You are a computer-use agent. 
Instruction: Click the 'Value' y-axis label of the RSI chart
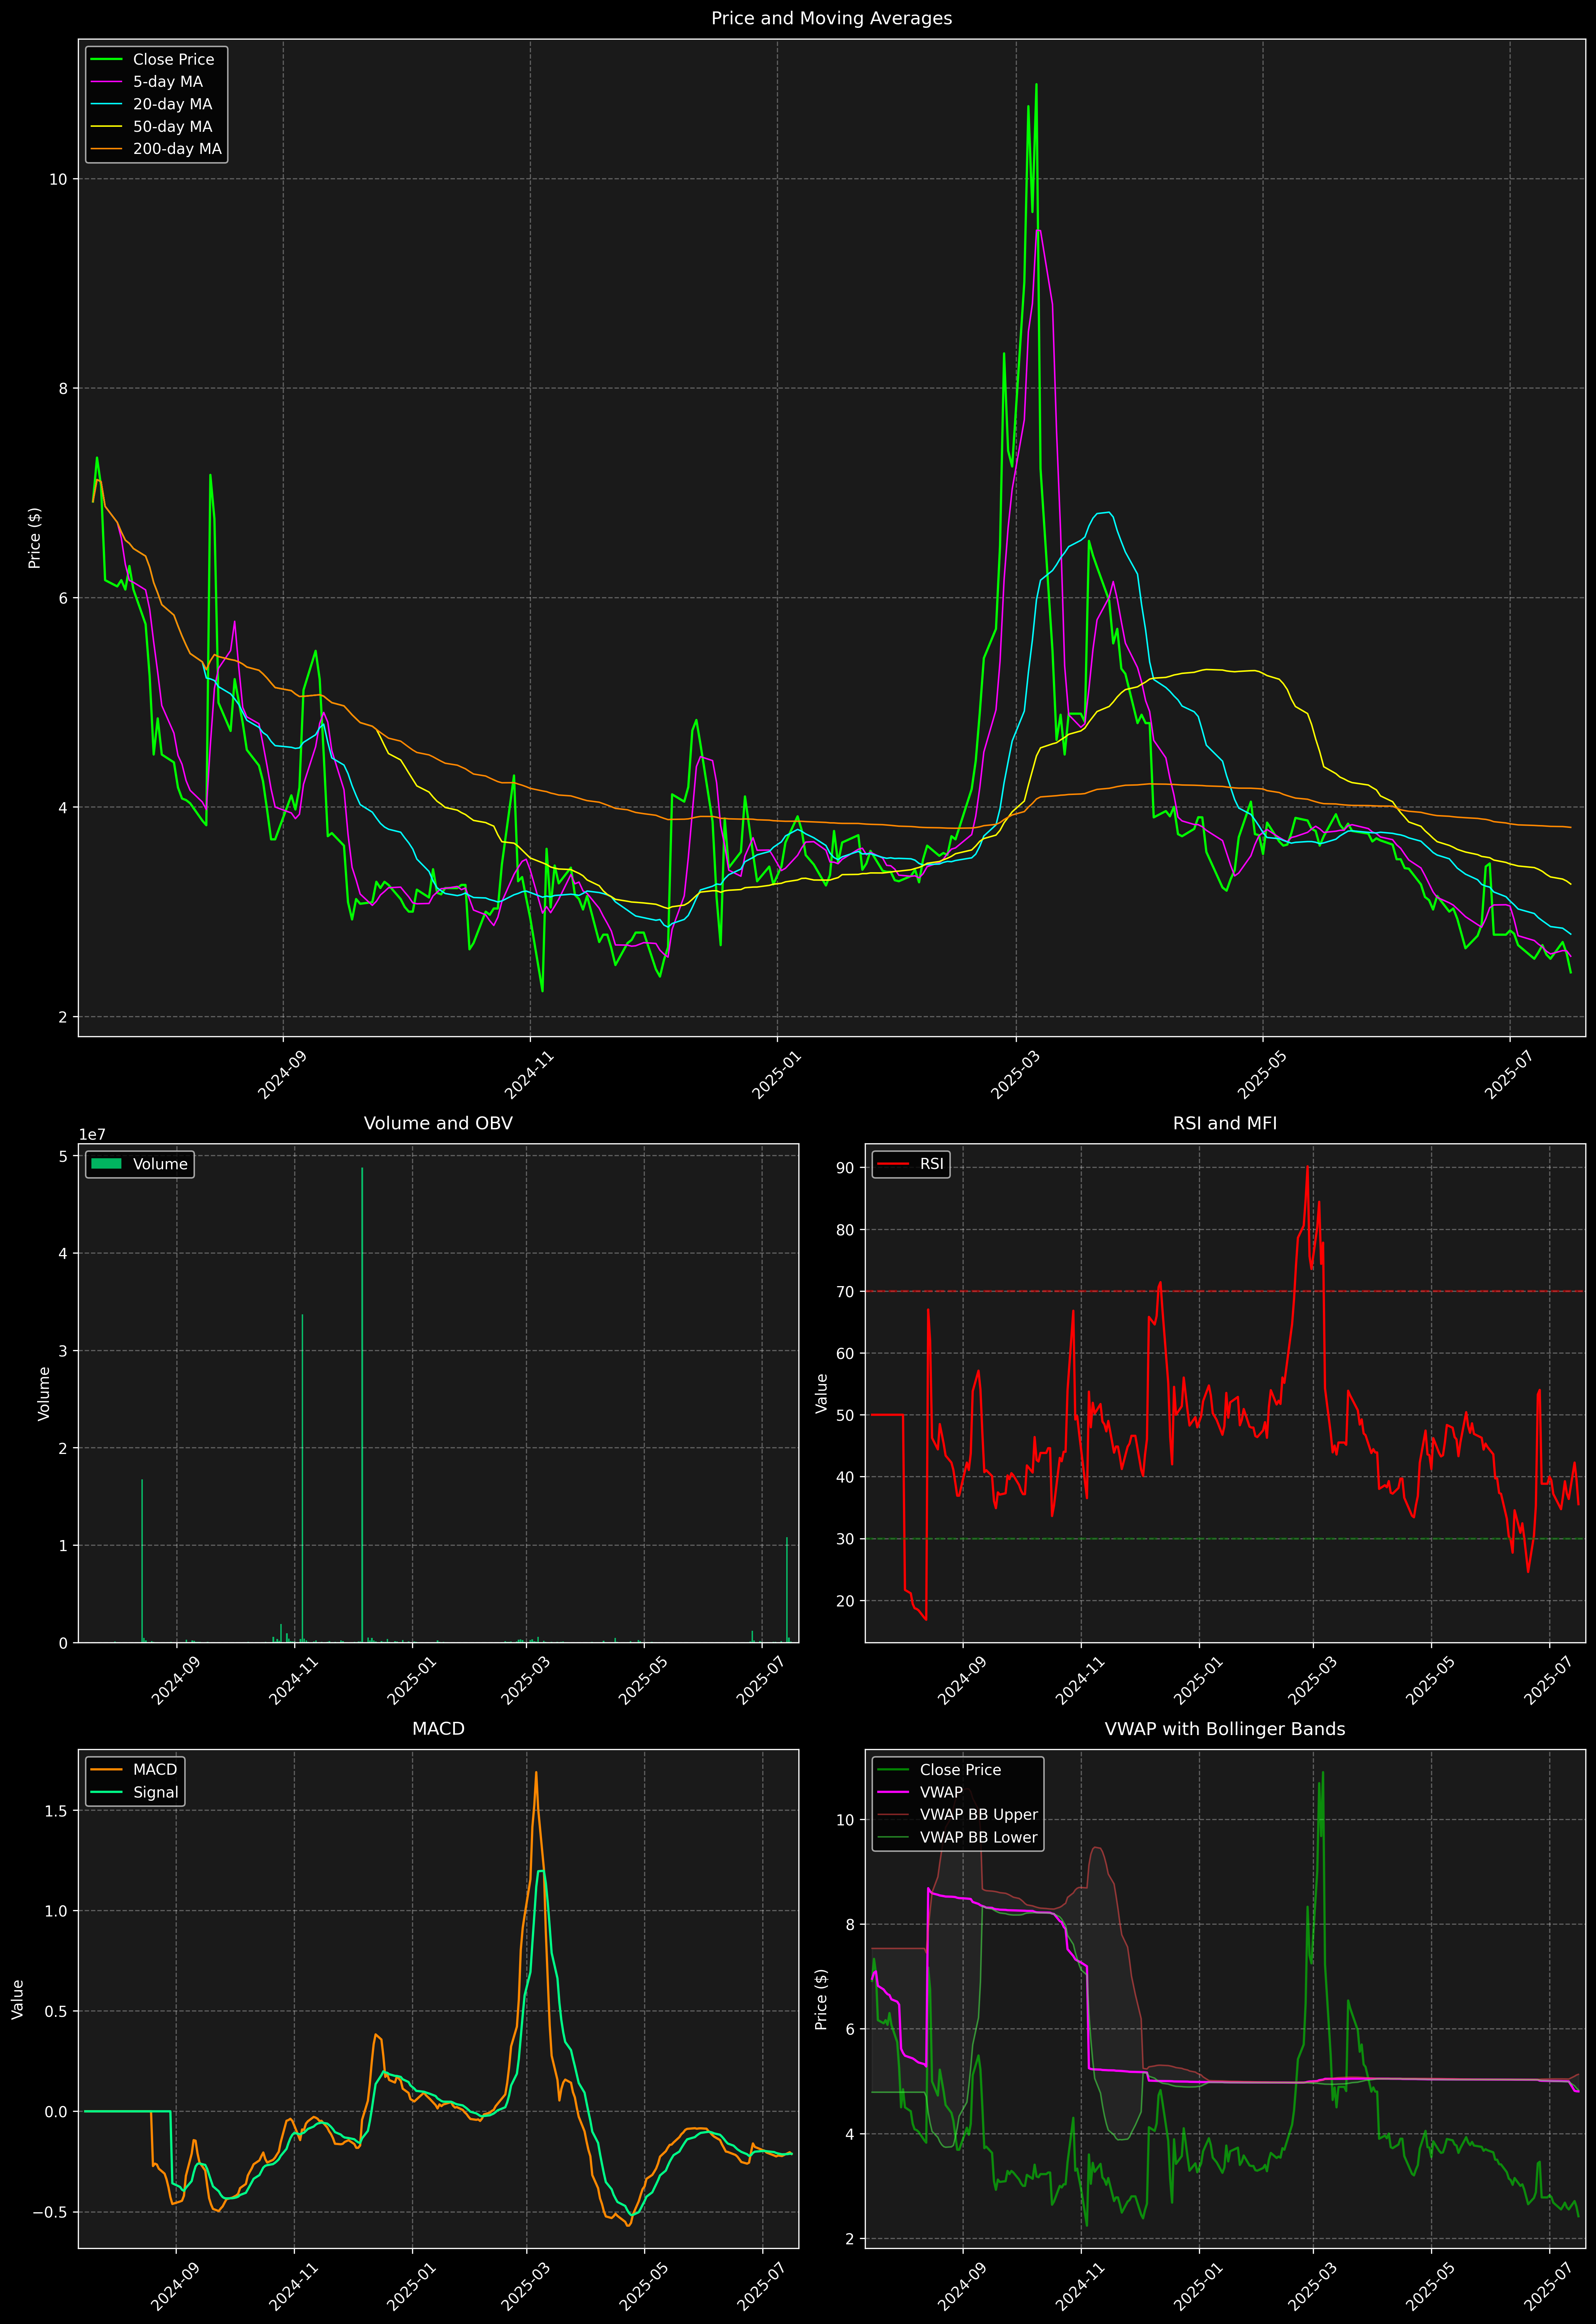pyautogui.click(x=822, y=1393)
